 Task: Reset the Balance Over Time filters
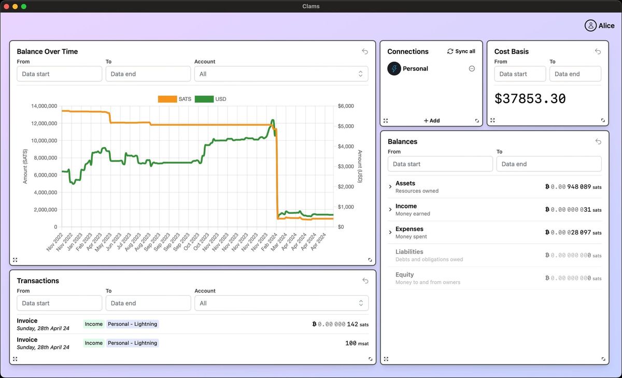pyautogui.click(x=365, y=51)
